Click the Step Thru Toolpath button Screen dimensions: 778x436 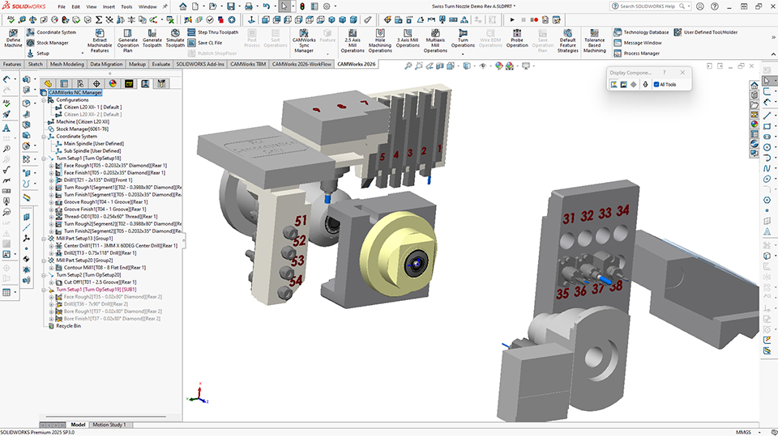pos(217,32)
